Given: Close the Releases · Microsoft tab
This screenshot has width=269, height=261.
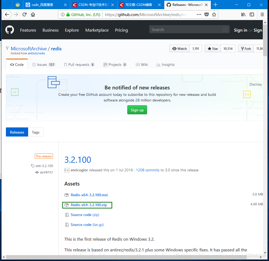Looking at the screenshot, I should tap(206, 5).
